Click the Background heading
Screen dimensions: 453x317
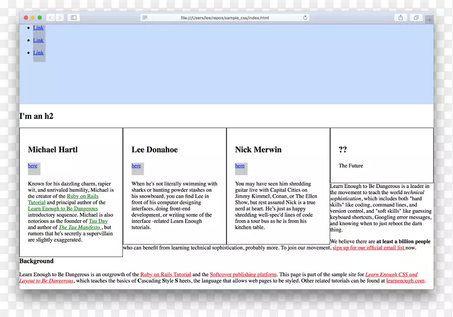coord(36,261)
